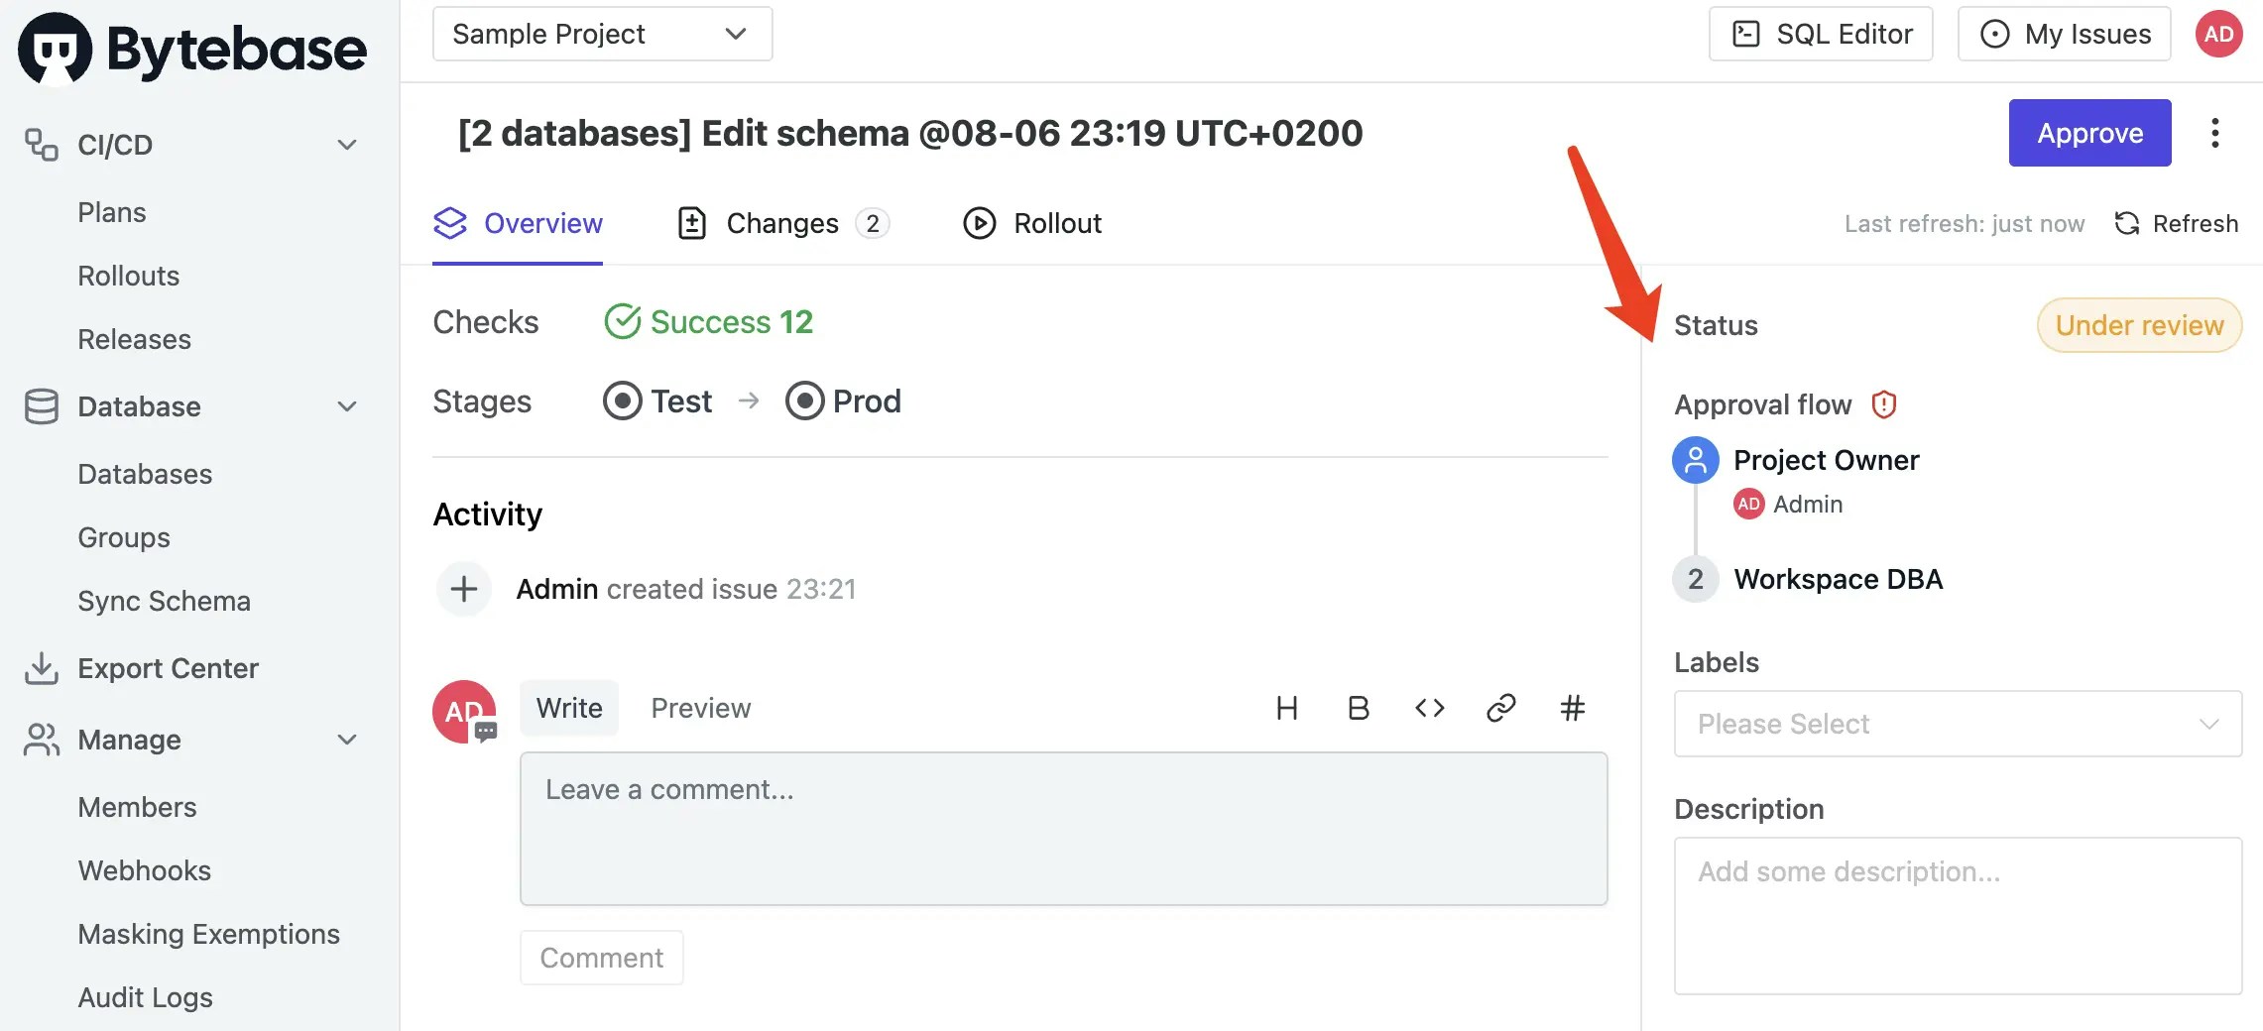The image size is (2263, 1031).
Task: Collapse the Database sidebar section
Action: click(347, 406)
